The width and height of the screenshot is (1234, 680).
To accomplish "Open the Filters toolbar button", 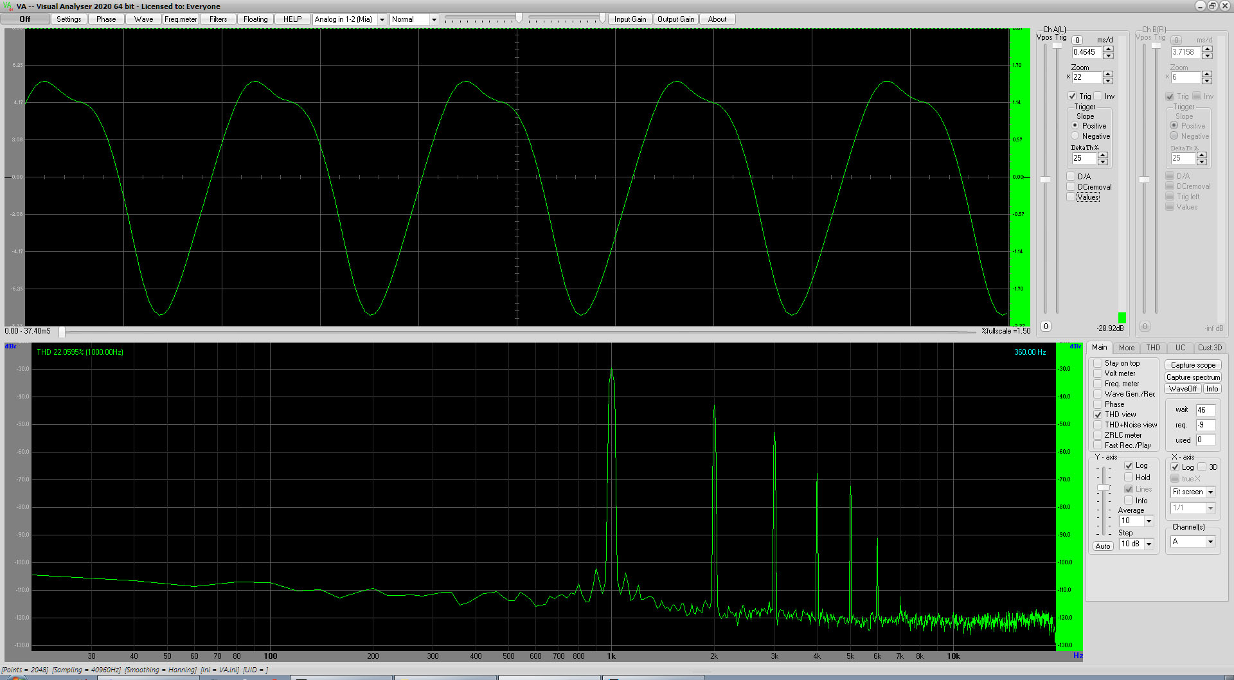I will tap(218, 19).
